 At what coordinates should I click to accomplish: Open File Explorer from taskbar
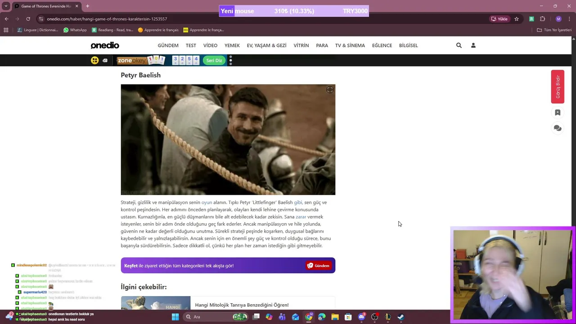pyautogui.click(x=335, y=317)
